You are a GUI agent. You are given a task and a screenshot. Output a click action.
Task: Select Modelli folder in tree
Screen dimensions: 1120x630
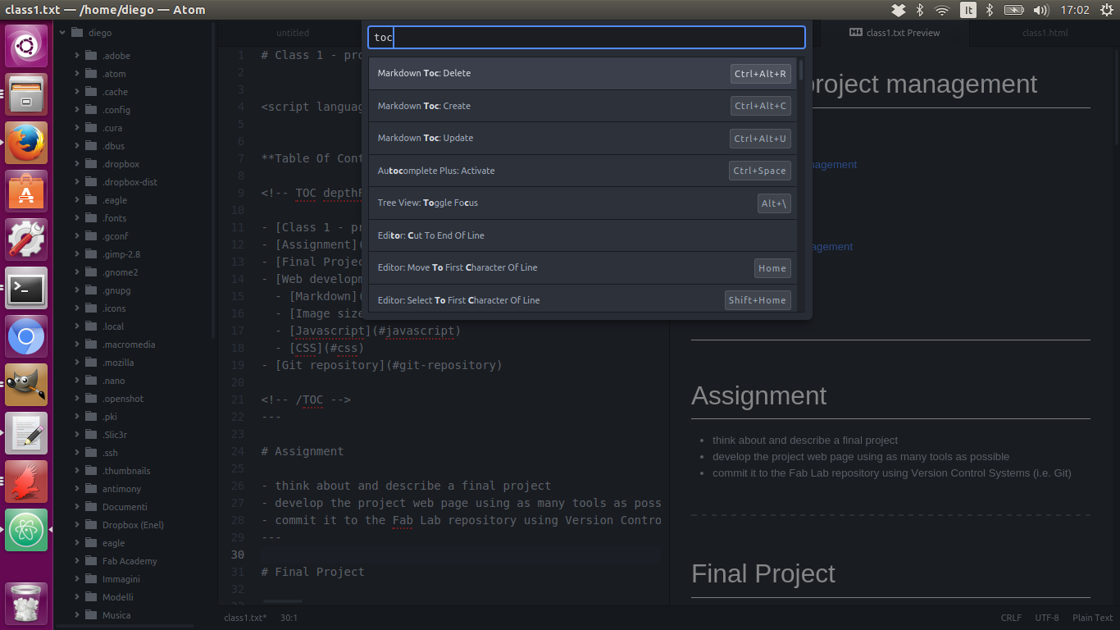pos(117,597)
